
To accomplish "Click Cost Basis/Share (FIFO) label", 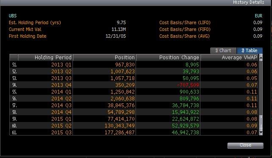I will coord(185,29).
